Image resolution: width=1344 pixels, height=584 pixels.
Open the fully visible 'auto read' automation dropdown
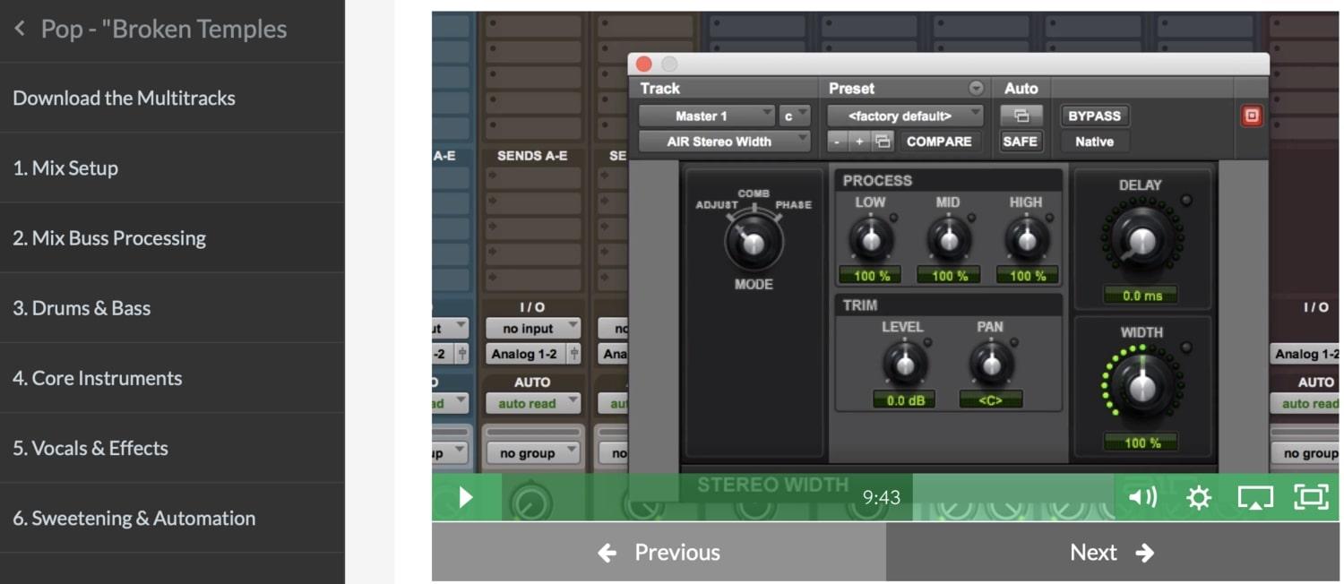tap(532, 404)
